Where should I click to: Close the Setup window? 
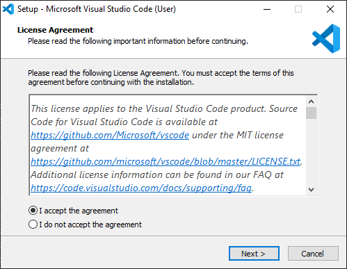pos(330,9)
